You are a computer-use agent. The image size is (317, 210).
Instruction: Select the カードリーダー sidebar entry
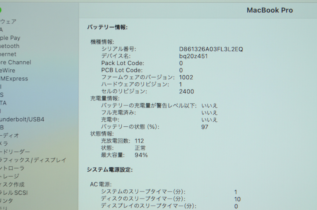(15, 152)
